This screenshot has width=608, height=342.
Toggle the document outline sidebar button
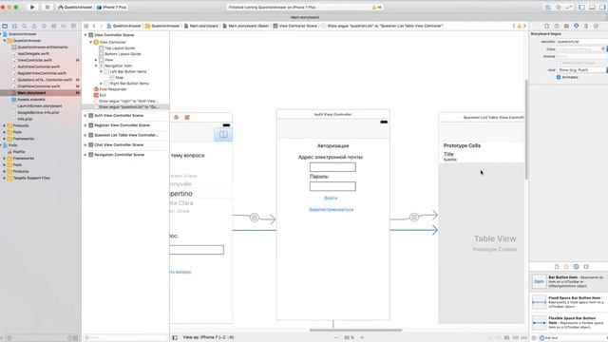pyautogui.click(x=175, y=338)
